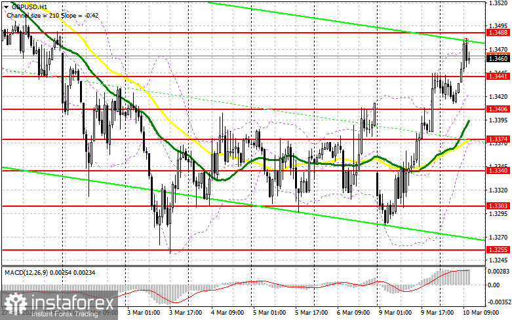Click the 1.3303 red price level label
512x320 pixels.
pos(498,205)
